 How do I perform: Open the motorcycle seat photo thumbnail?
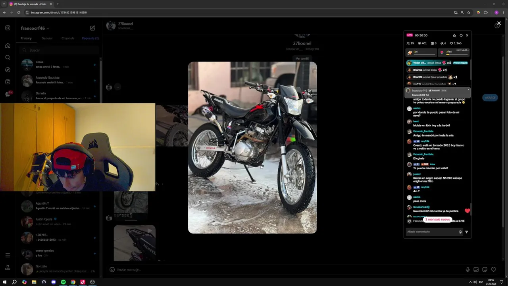click(135, 243)
